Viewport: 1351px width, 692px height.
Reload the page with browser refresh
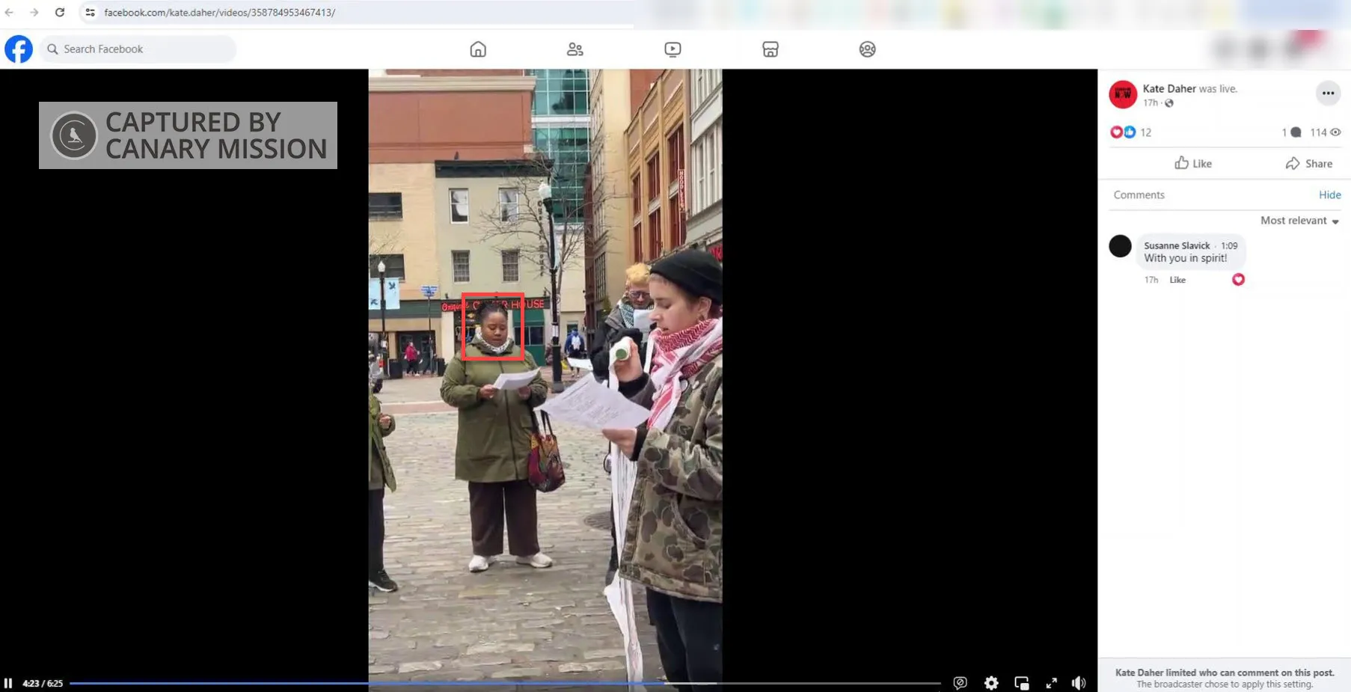click(x=60, y=12)
